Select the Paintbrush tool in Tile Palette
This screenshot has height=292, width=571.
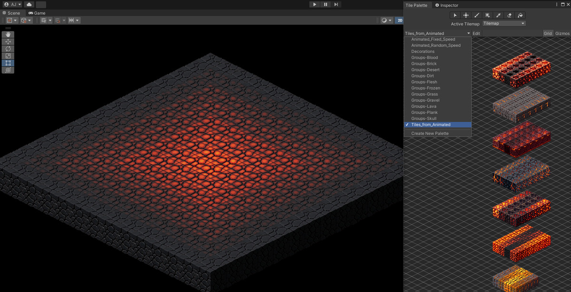pos(477,15)
